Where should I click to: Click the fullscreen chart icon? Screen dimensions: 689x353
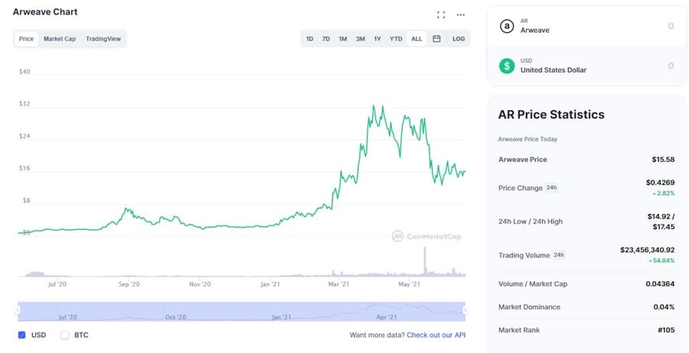[x=441, y=15]
